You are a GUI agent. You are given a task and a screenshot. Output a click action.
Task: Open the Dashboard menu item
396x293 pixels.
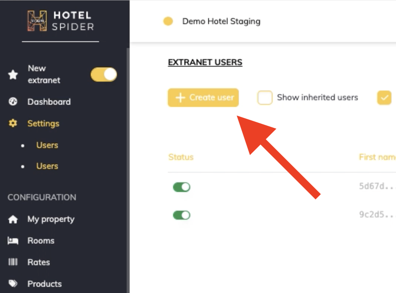49,102
